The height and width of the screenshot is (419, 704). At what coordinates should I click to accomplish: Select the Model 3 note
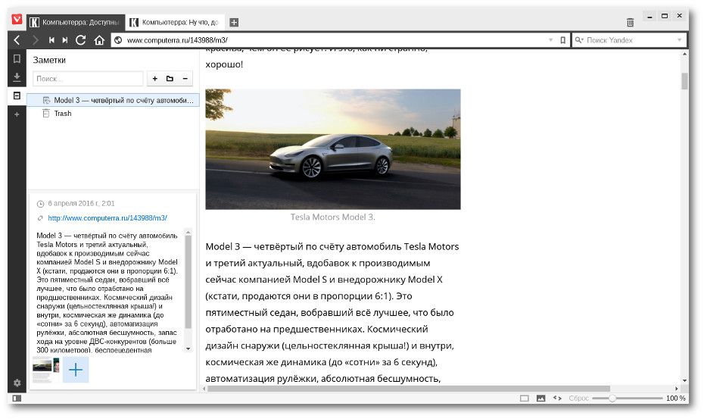point(113,100)
